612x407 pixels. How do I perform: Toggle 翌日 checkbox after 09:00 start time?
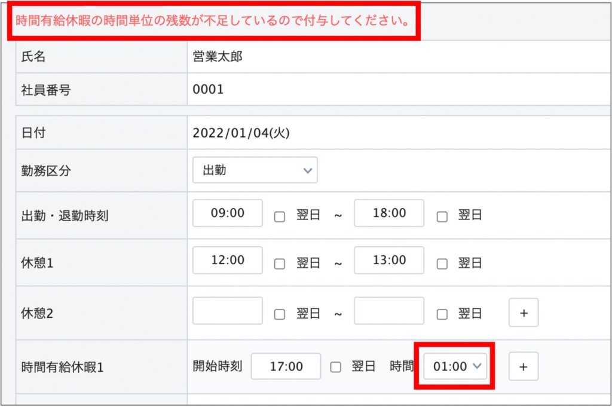pyautogui.click(x=279, y=217)
